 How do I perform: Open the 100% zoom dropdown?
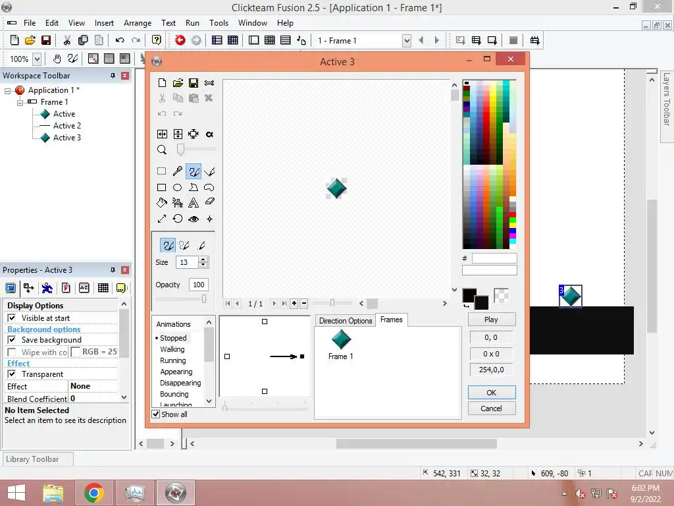37,59
